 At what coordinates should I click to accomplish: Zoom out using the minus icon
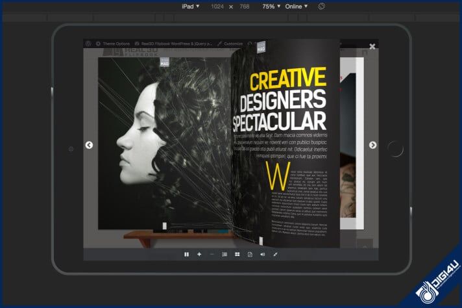212,254
